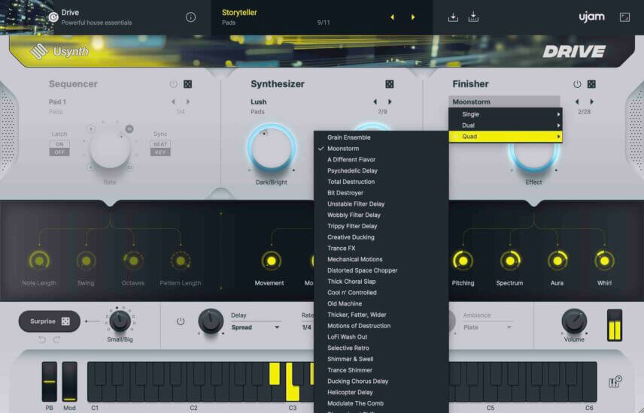
Task: Go to previous global preset arrow
Action: point(392,17)
